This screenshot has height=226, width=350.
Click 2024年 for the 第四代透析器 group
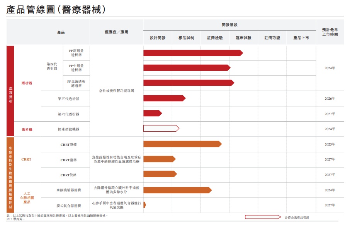(x=330, y=68)
